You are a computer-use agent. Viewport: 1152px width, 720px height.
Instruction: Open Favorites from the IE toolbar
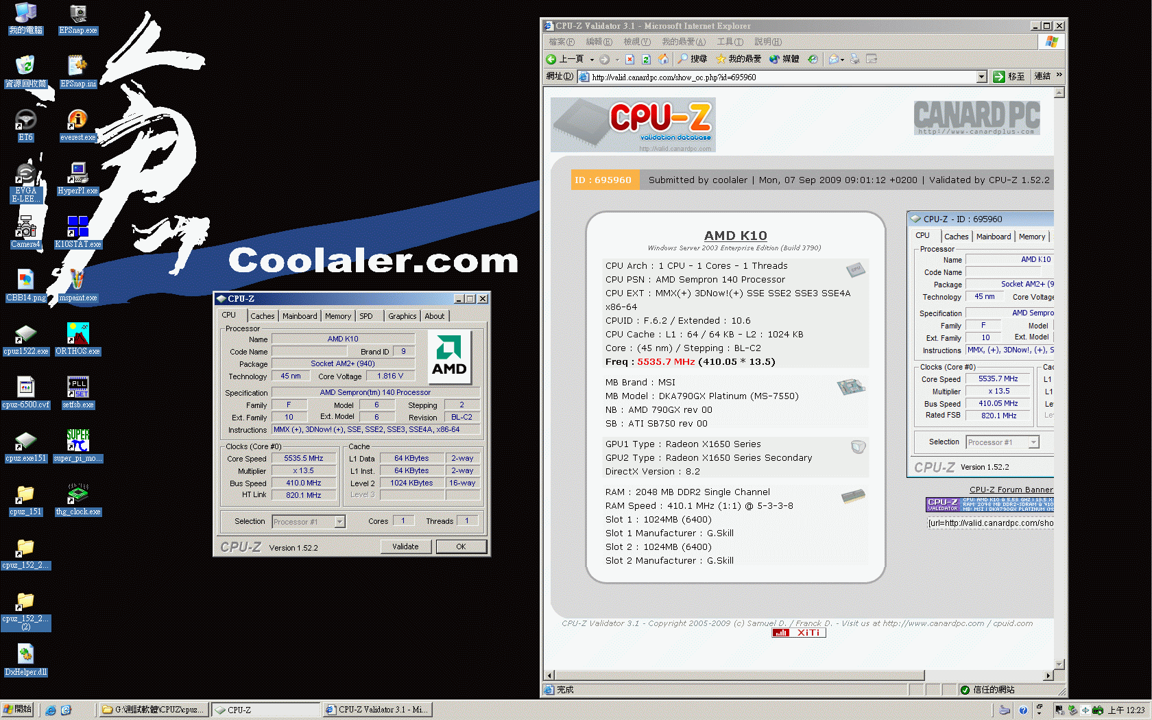(739, 59)
